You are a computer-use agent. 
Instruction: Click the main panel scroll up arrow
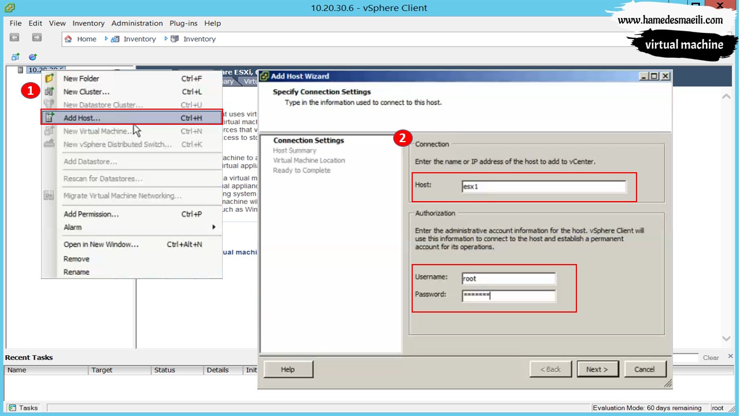point(726,96)
